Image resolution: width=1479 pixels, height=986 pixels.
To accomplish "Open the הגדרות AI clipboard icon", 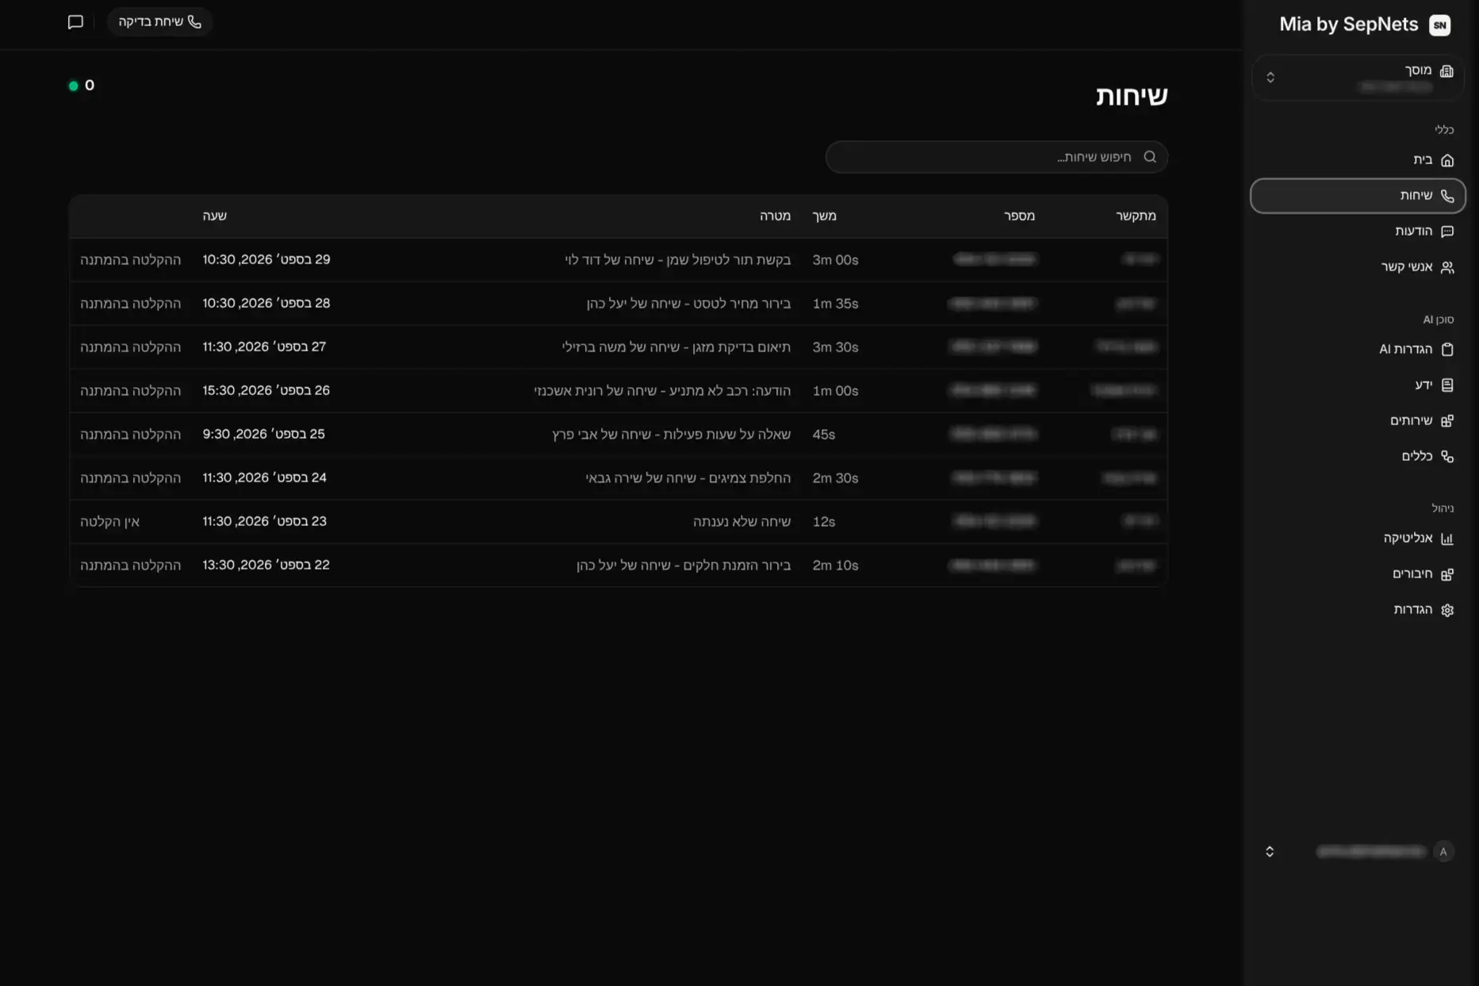I will click(x=1446, y=350).
